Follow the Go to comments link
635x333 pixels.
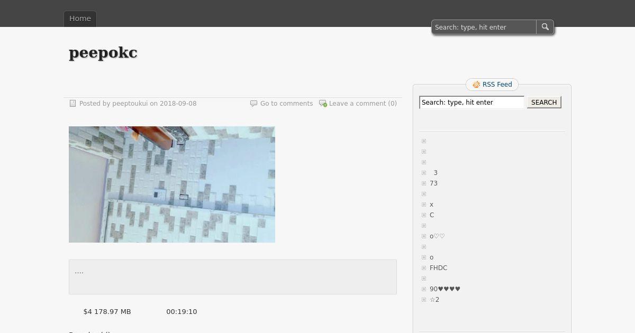click(286, 104)
